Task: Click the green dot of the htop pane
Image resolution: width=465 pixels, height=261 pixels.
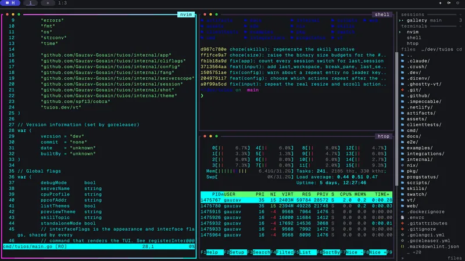Action: pos(216,136)
